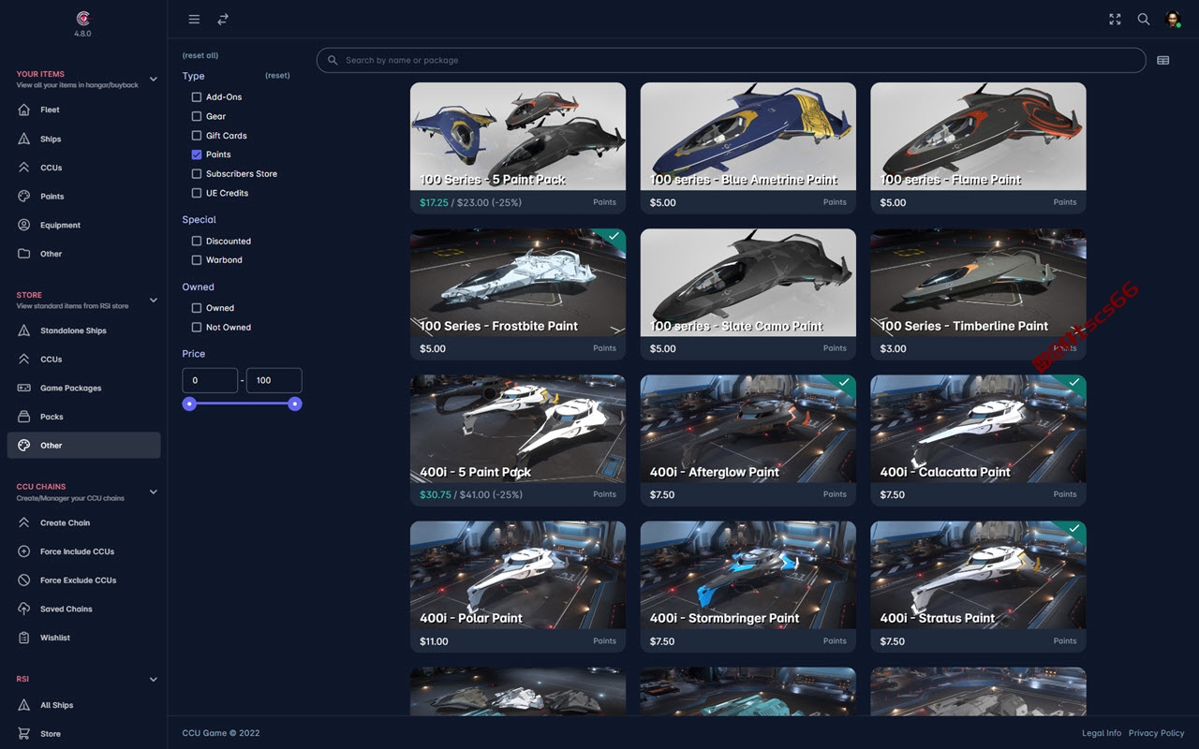This screenshot has height=749, width=1199.
Task: Click the CCUs chevrons icon under Your Items
Action: pyautogui.click(x=24, y=168)
